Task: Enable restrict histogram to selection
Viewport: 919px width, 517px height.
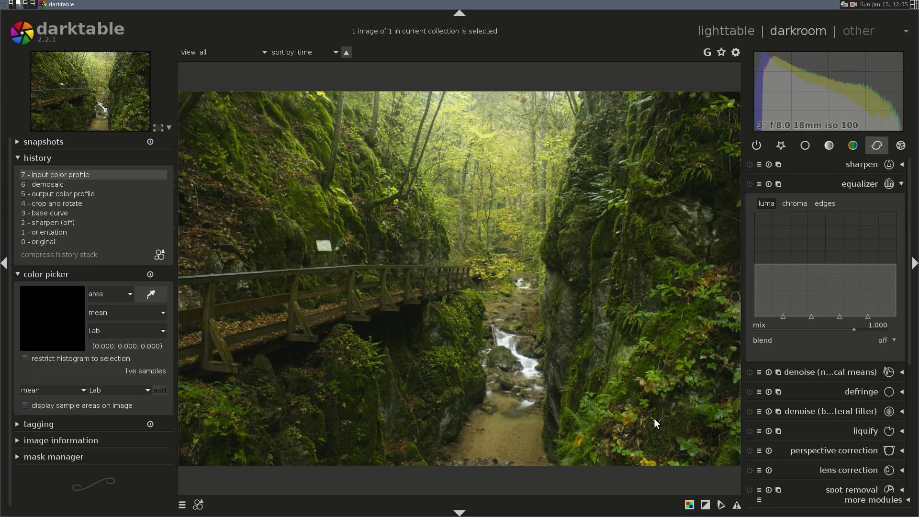Action: (x=25, y=359)
